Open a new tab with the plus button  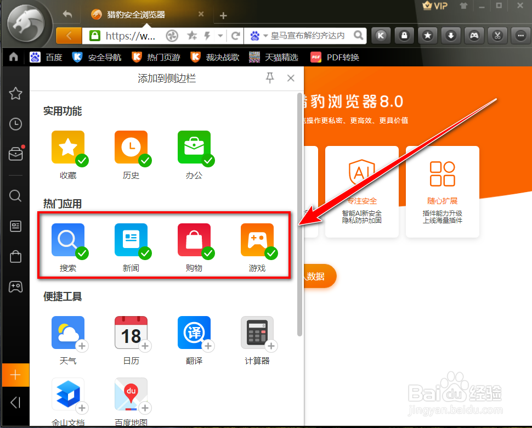coord(223,15)
